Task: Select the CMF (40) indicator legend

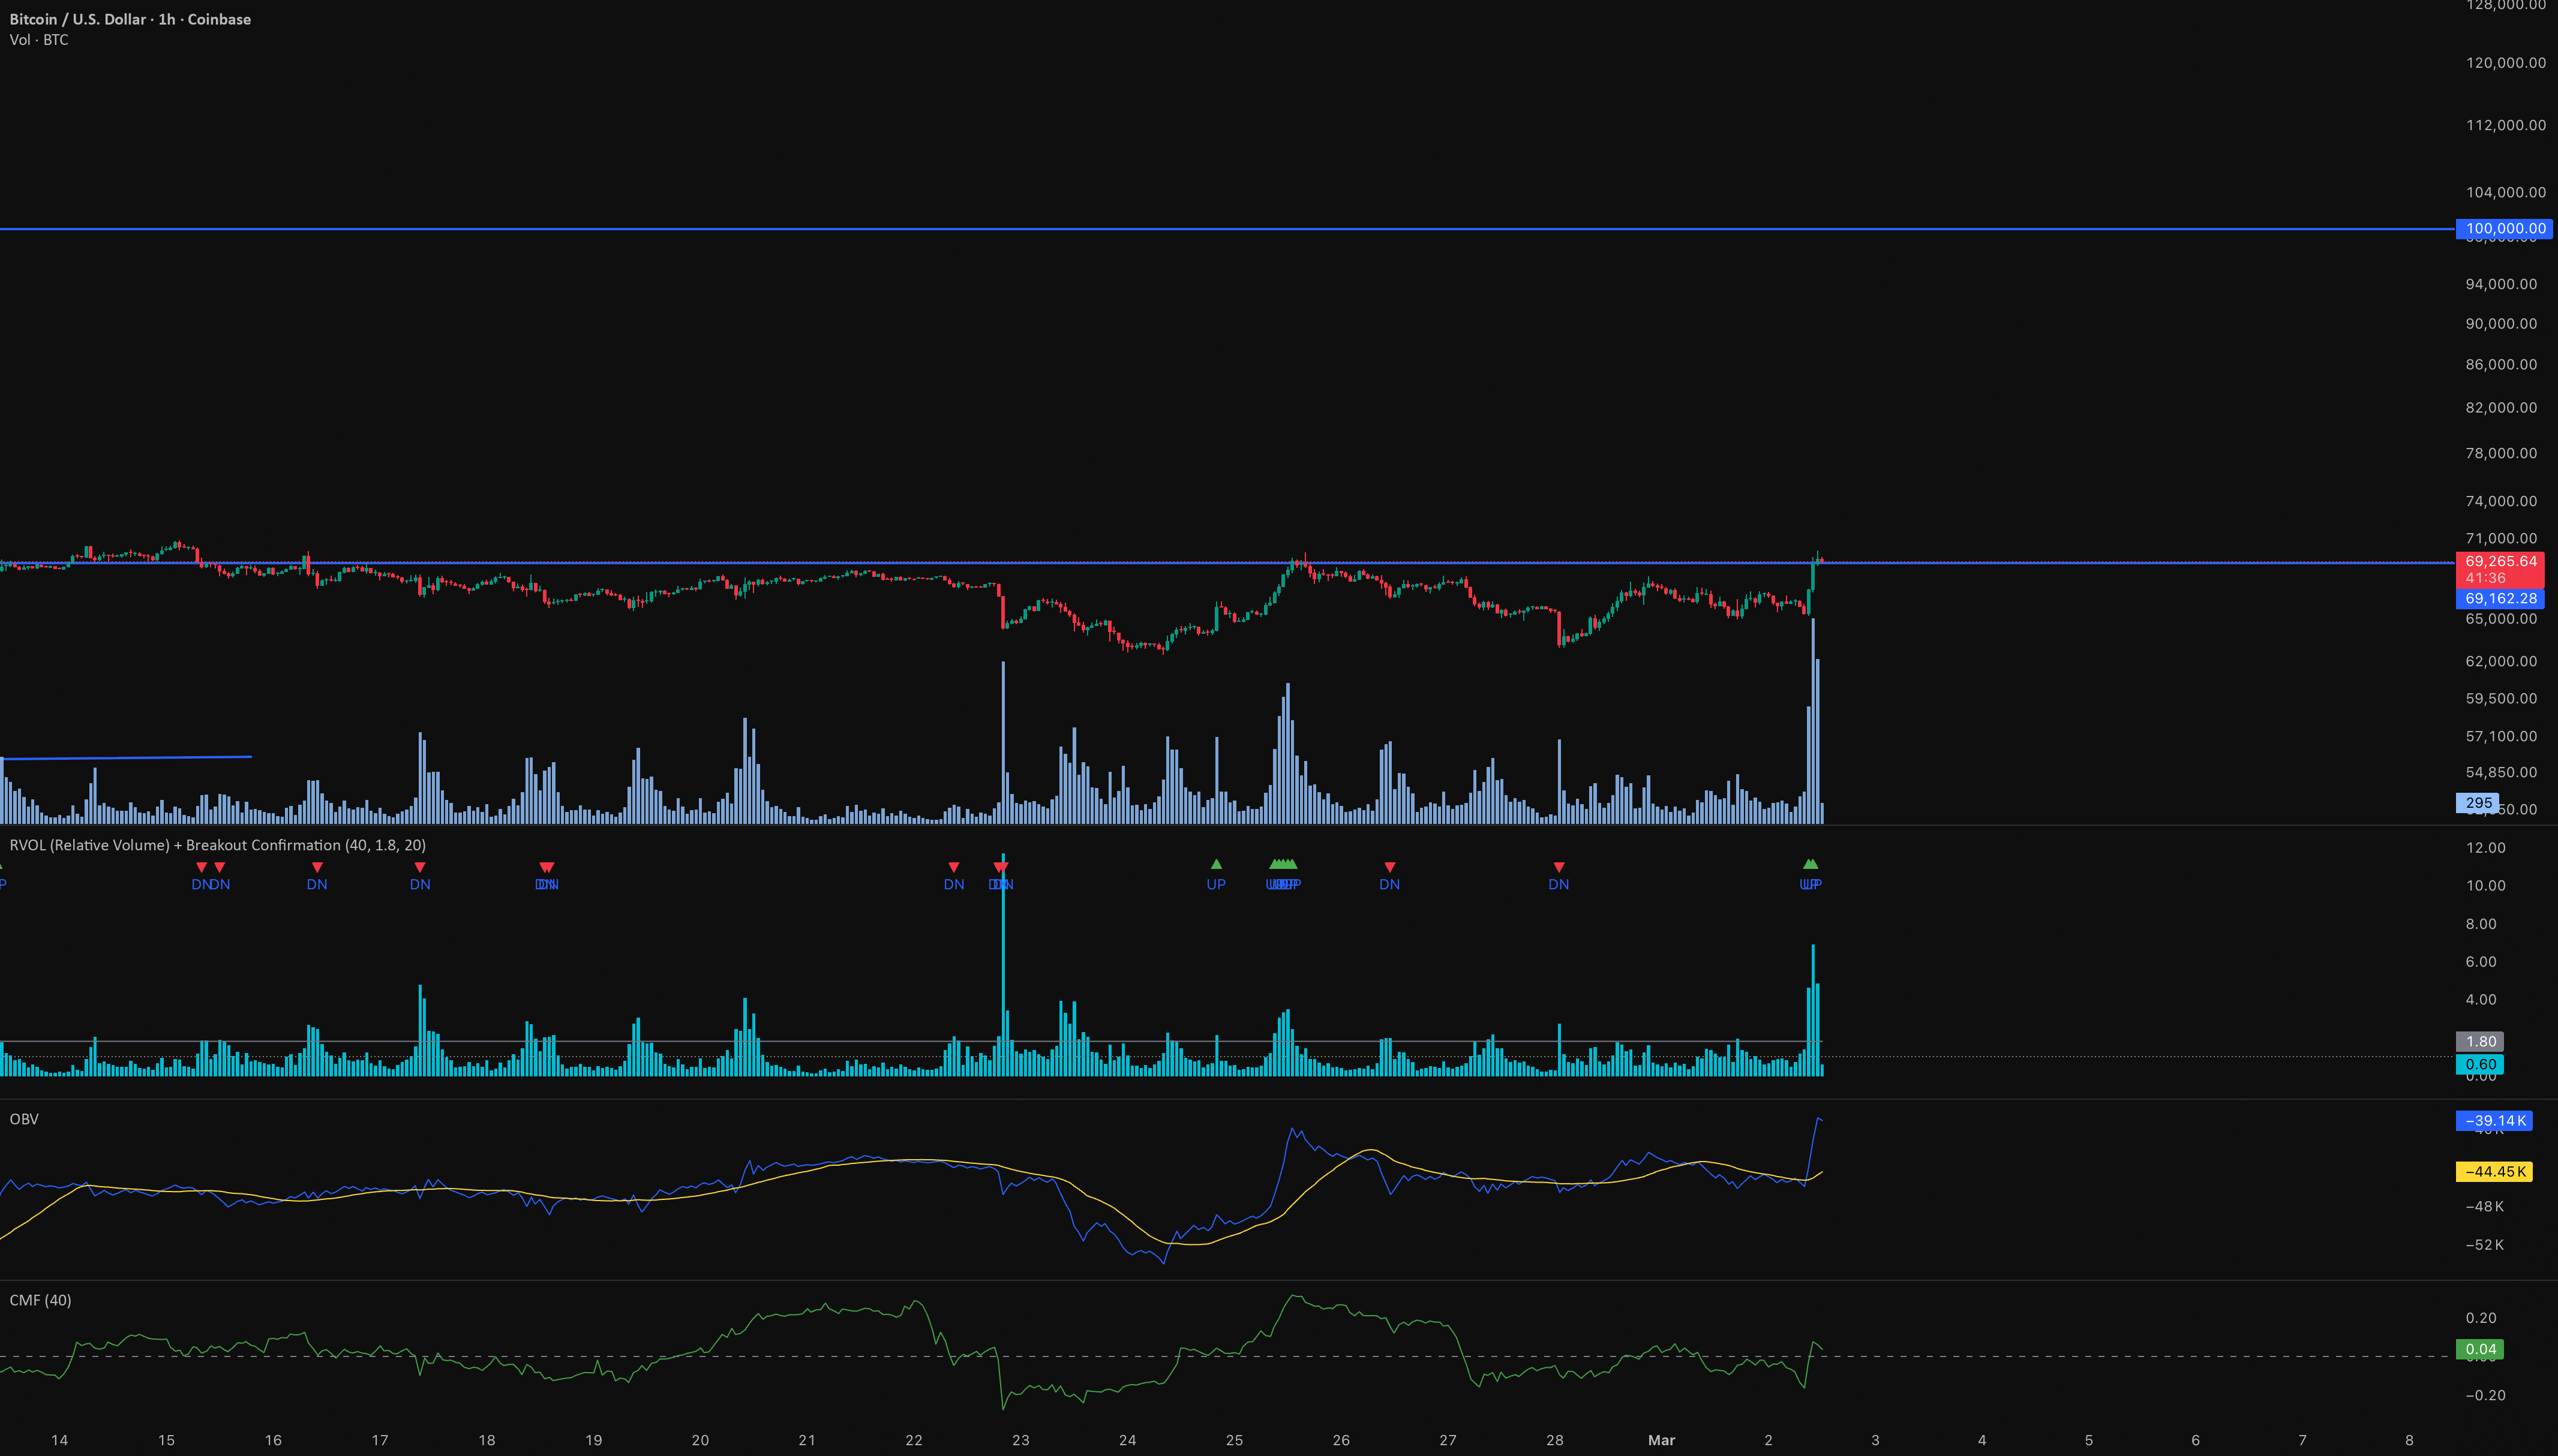Action: [x=40, y=1300]
